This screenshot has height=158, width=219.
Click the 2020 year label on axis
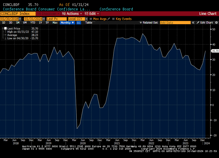pos(83,143)
